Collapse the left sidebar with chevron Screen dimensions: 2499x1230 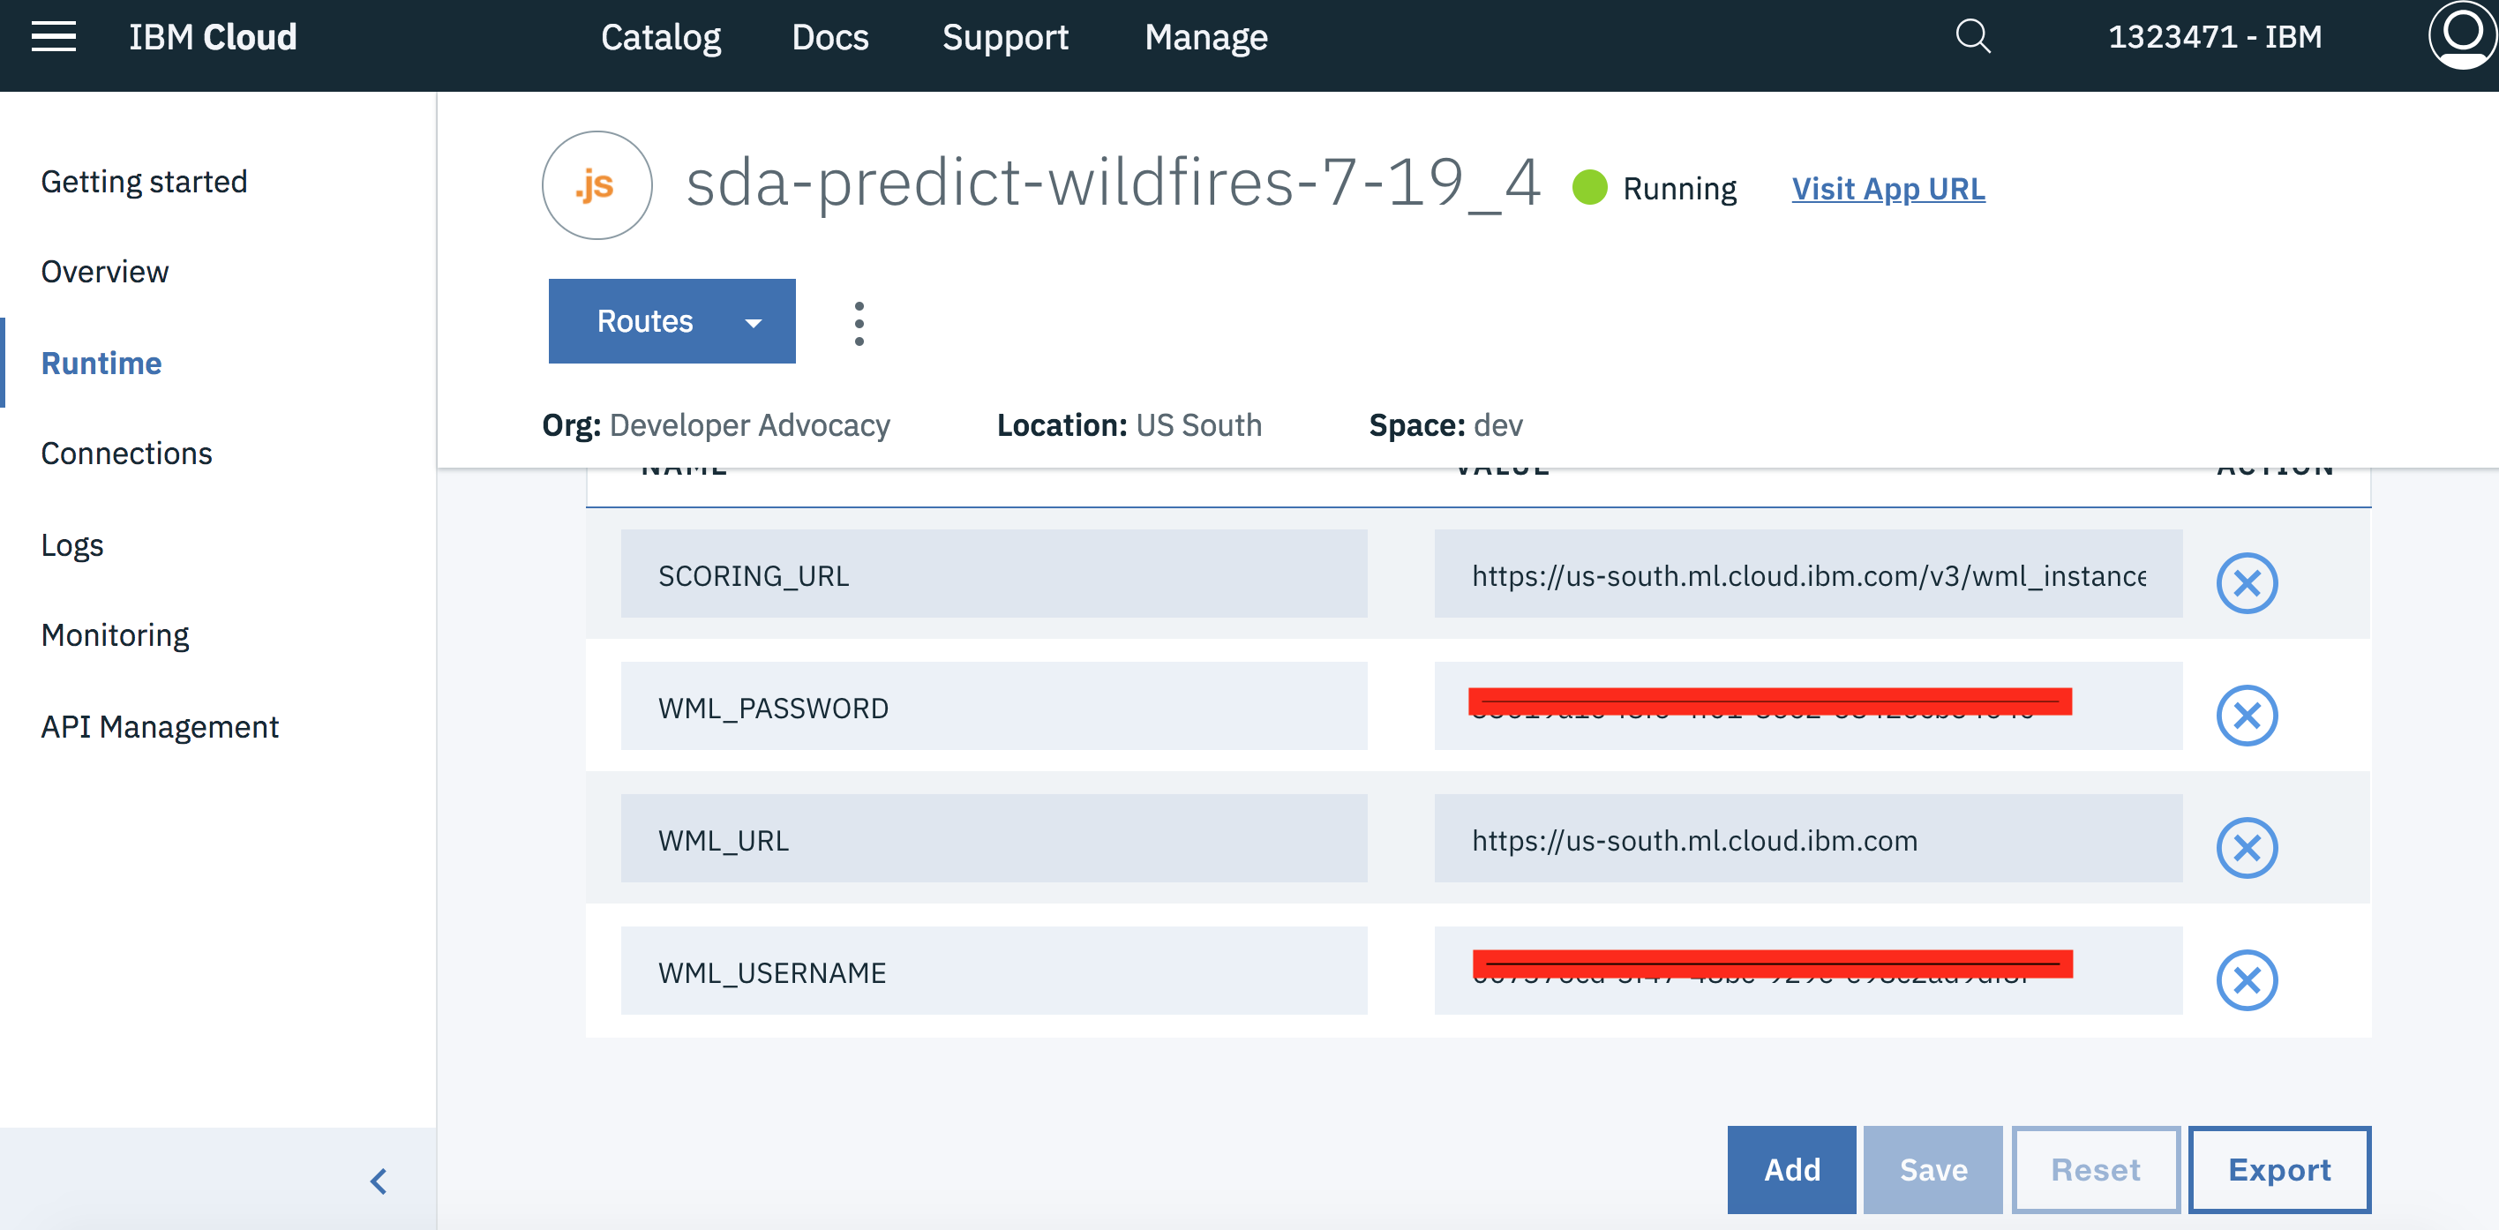pos(379,1181)
